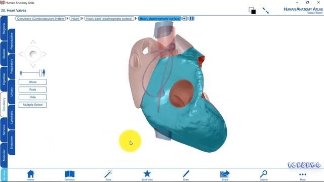This screenshot has width=324, height=182.
Task: Open the Urinary tab
Action: (x=12, y=92)
